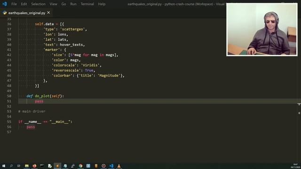Open the Run menu
Image resolution: width=301 pixels, height=169 pixels.
coord(73,4)
